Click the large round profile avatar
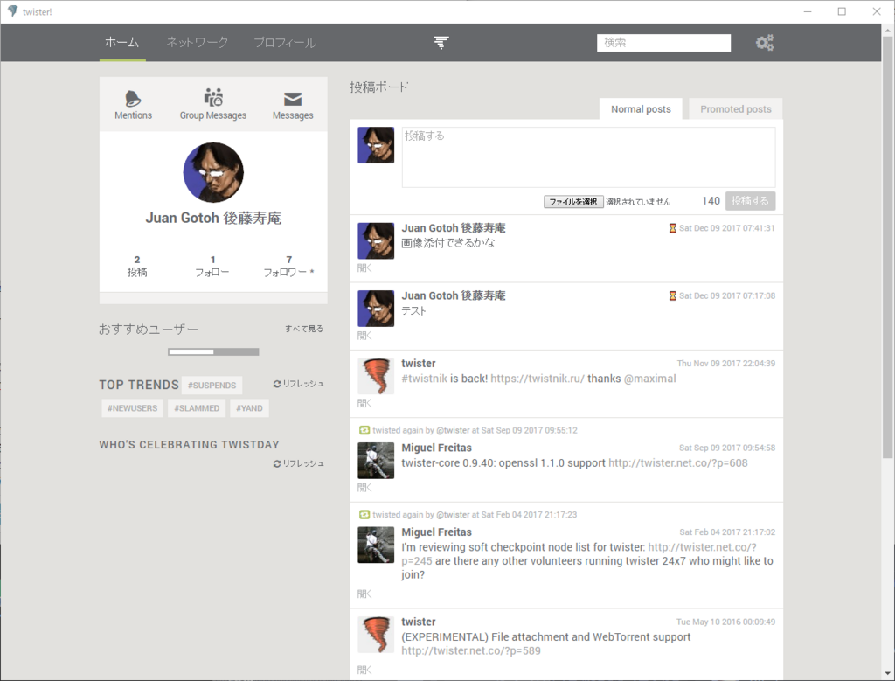 213,172
